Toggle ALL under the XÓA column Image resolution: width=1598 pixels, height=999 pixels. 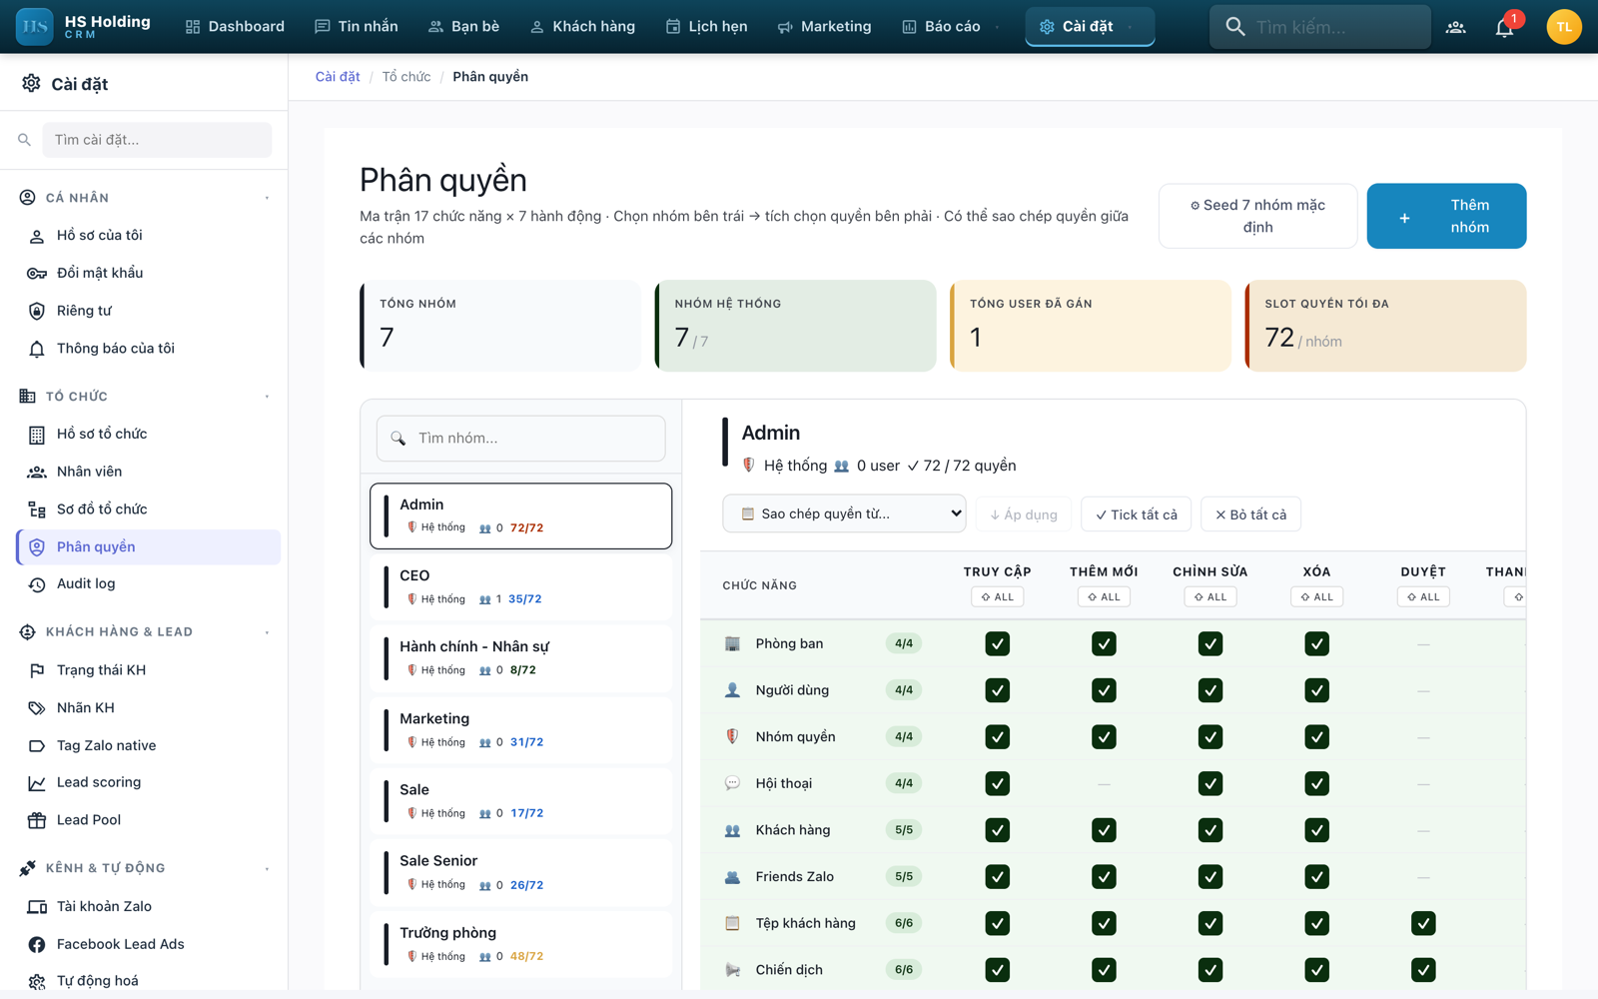click(1316, 596)
